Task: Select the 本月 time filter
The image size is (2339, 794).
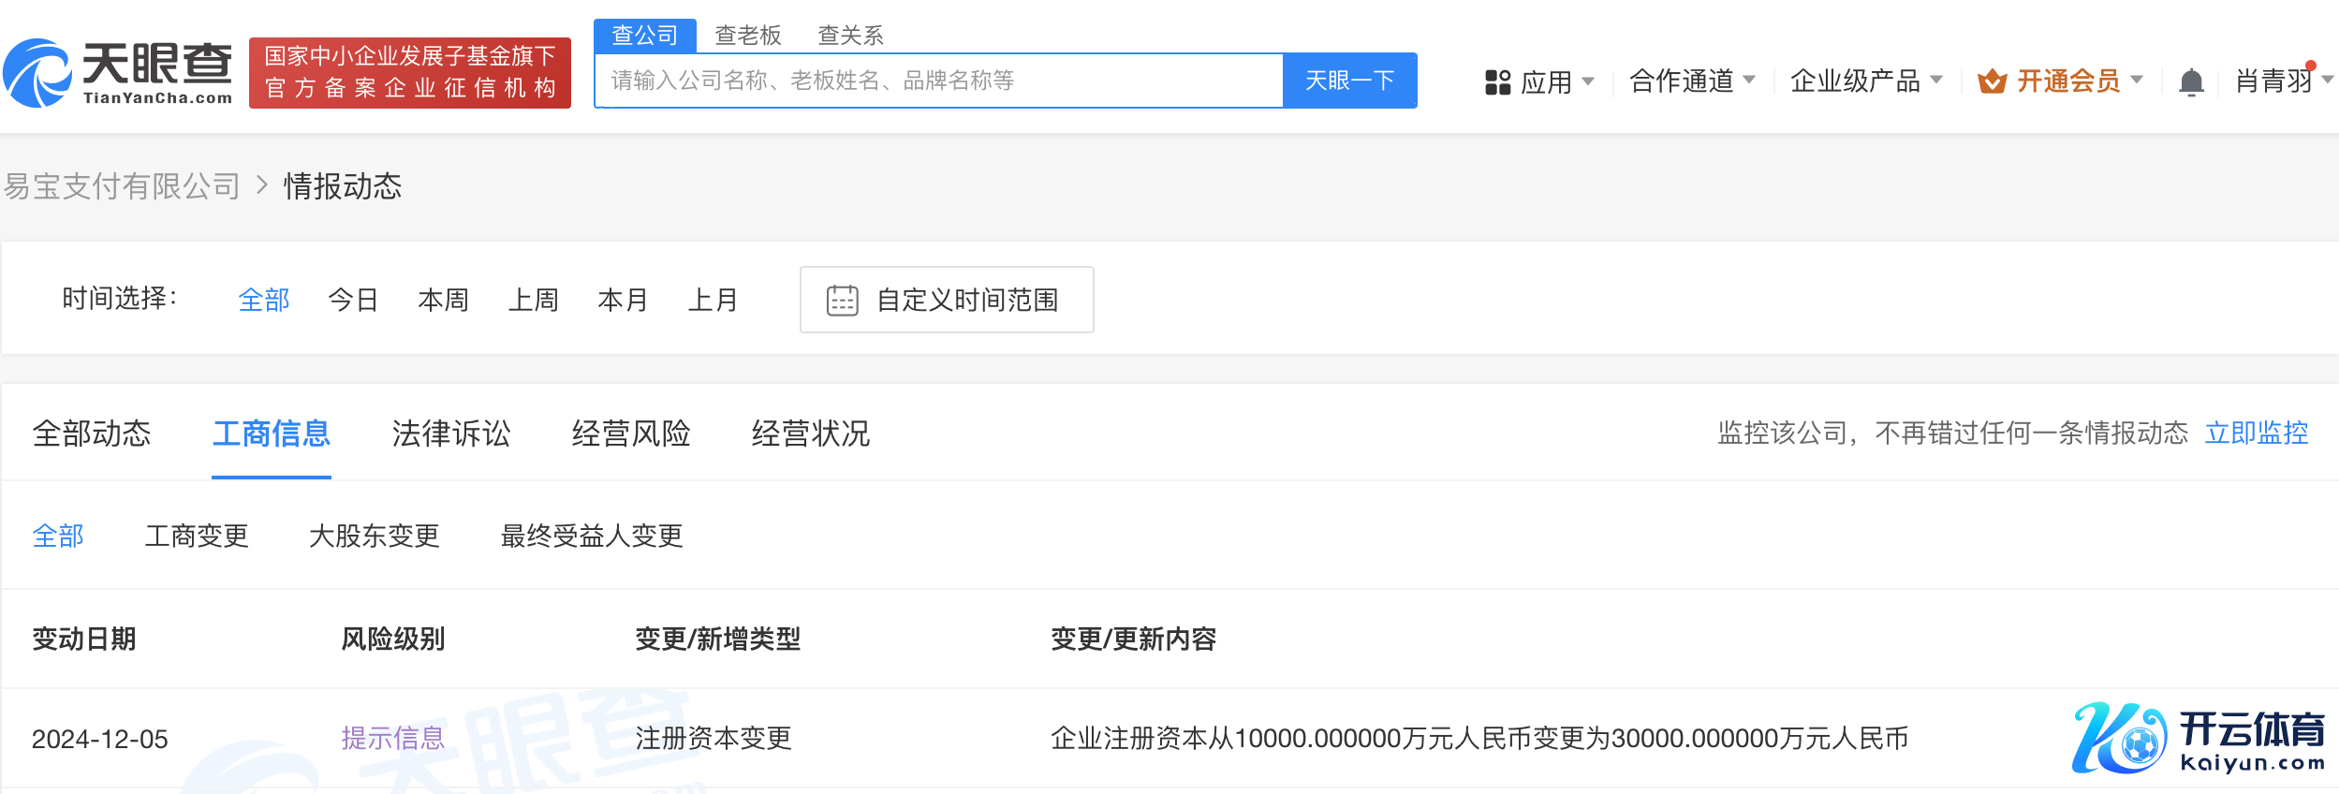Action: [x=623, y=300]
